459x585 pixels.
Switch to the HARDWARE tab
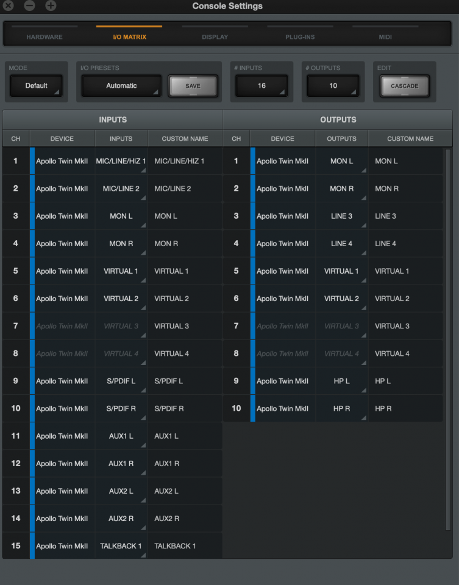[44, 37]
